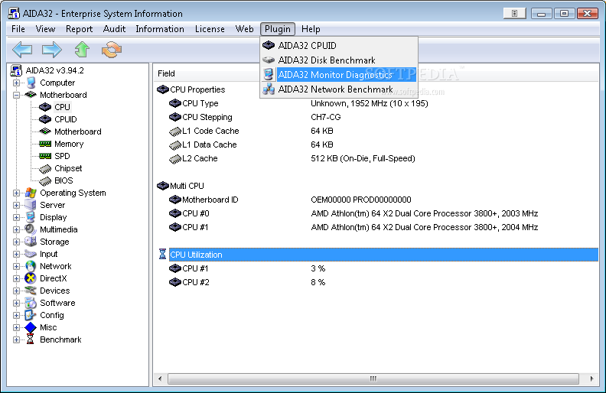This screenshot has height=393, width=606.
Task: Expand the Network tree node
Action: coord(17,266)
